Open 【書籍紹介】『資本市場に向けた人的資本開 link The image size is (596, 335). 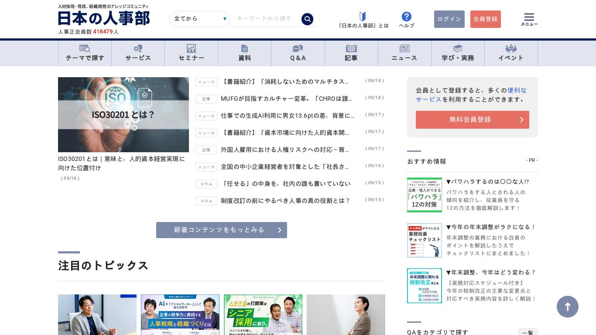coord(285,133)
